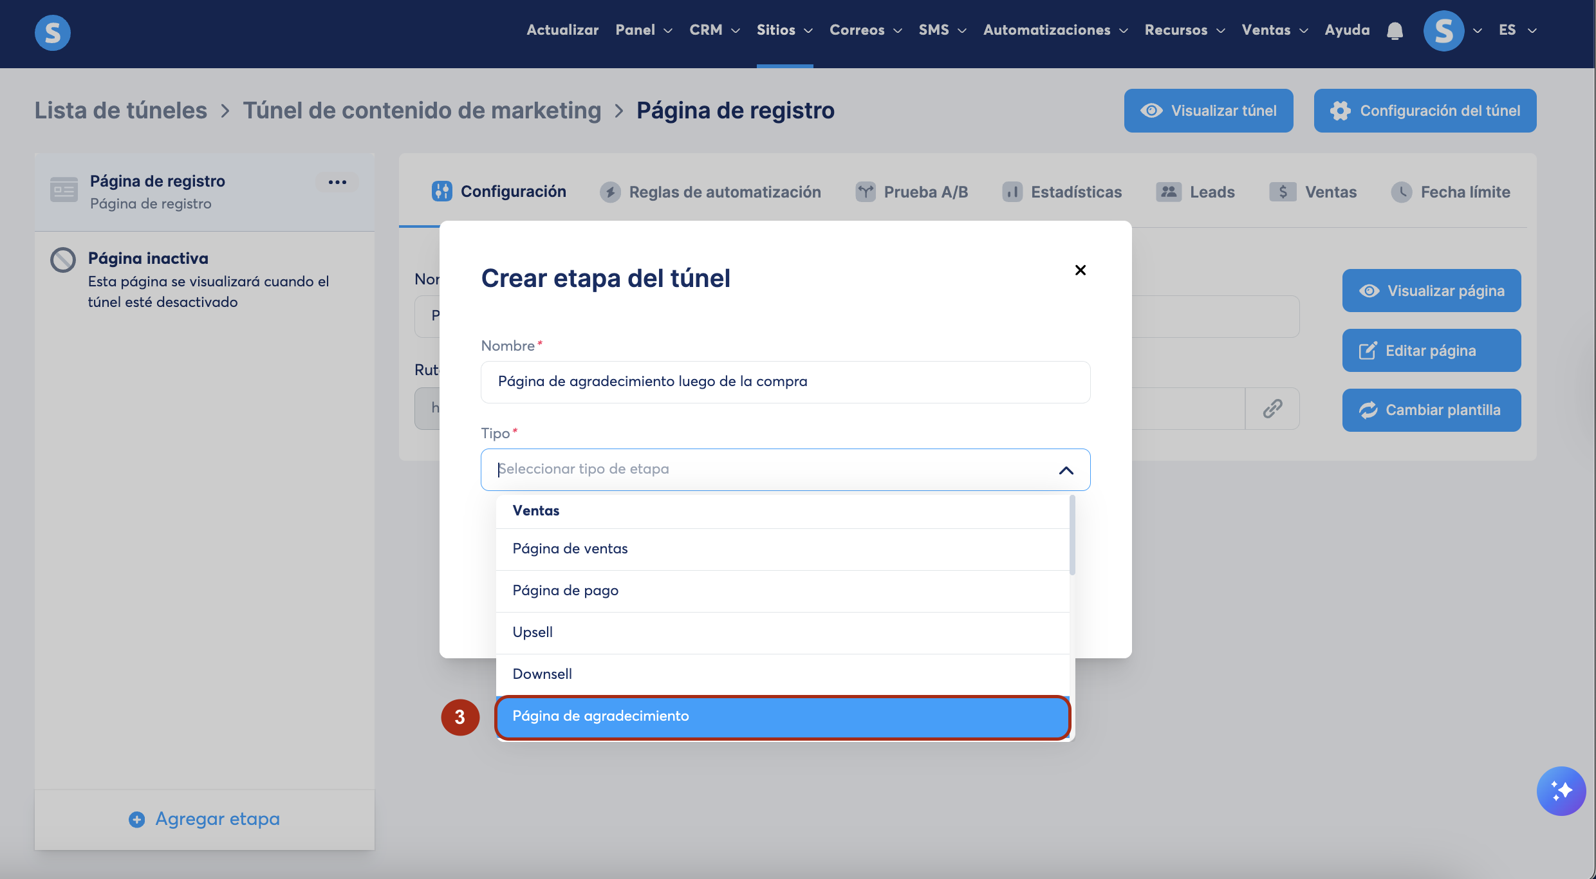Open the ES language dropdown
1596x879 pixels.
coord(1517,30)
